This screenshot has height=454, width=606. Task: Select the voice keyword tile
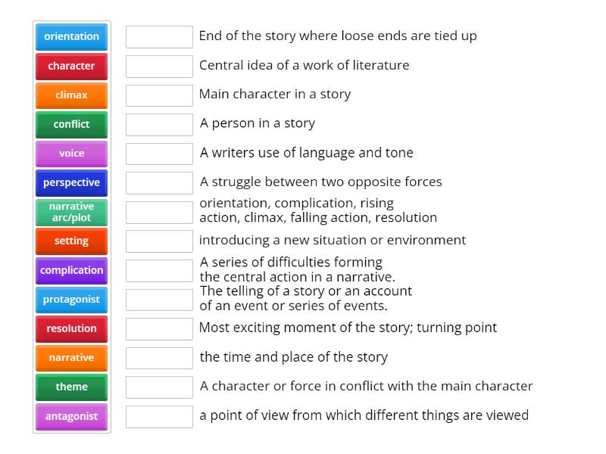71,153
